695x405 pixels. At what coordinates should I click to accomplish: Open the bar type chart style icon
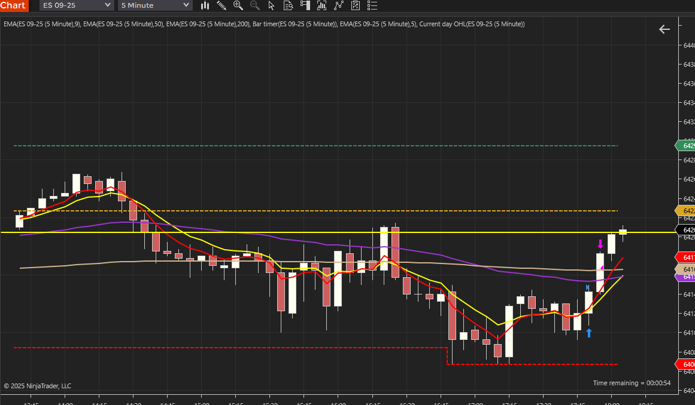pyautogui.click(x=205, y=5)
